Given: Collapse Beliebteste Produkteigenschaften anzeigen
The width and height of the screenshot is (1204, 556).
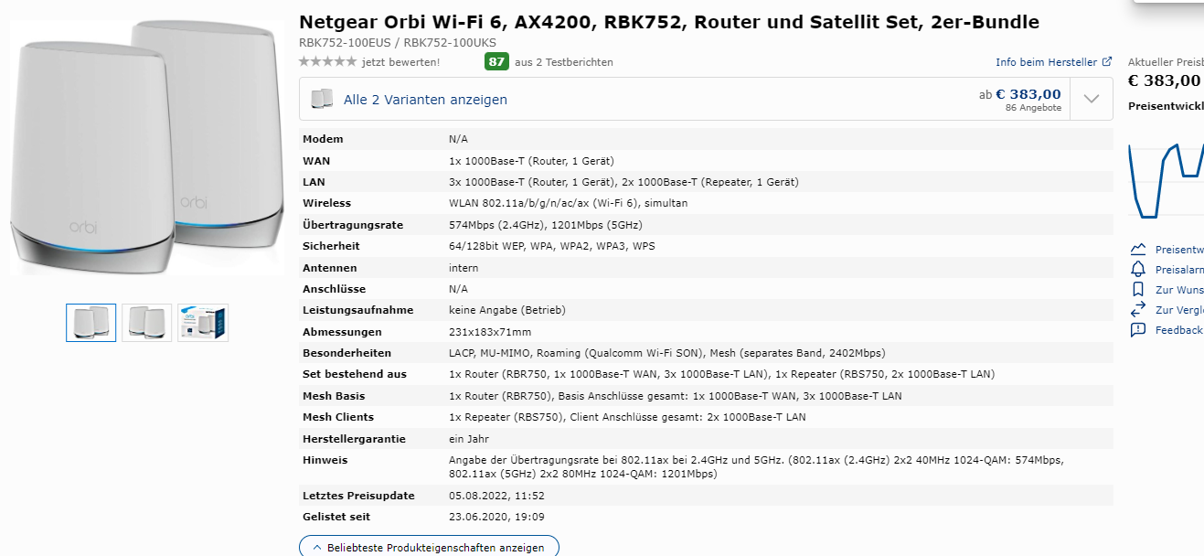Looking at the screenshot, I should point(429,547).
